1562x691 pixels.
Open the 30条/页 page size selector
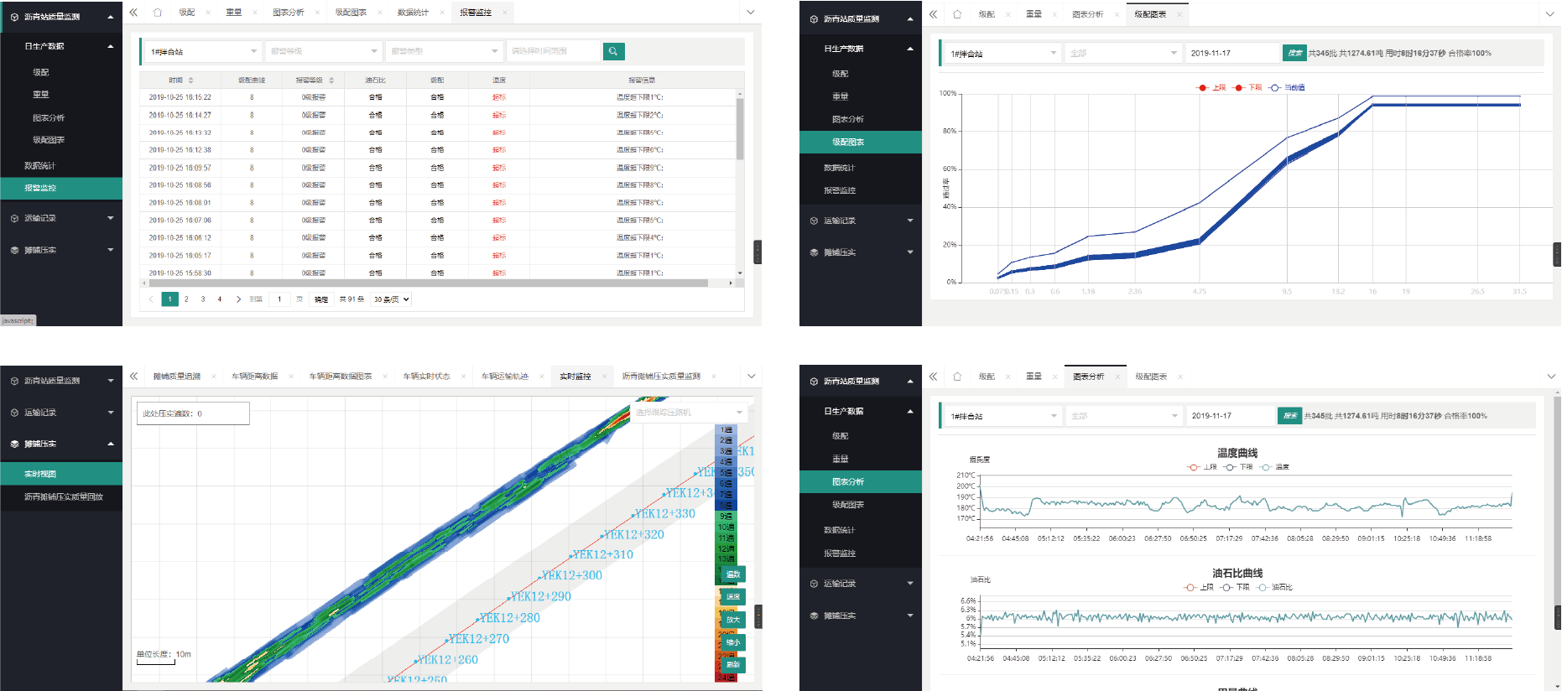(391, 299)
